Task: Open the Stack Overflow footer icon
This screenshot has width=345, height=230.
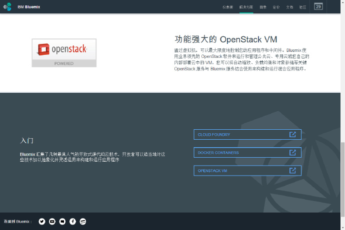Action: pyautogui.click(x=82, y=222)
